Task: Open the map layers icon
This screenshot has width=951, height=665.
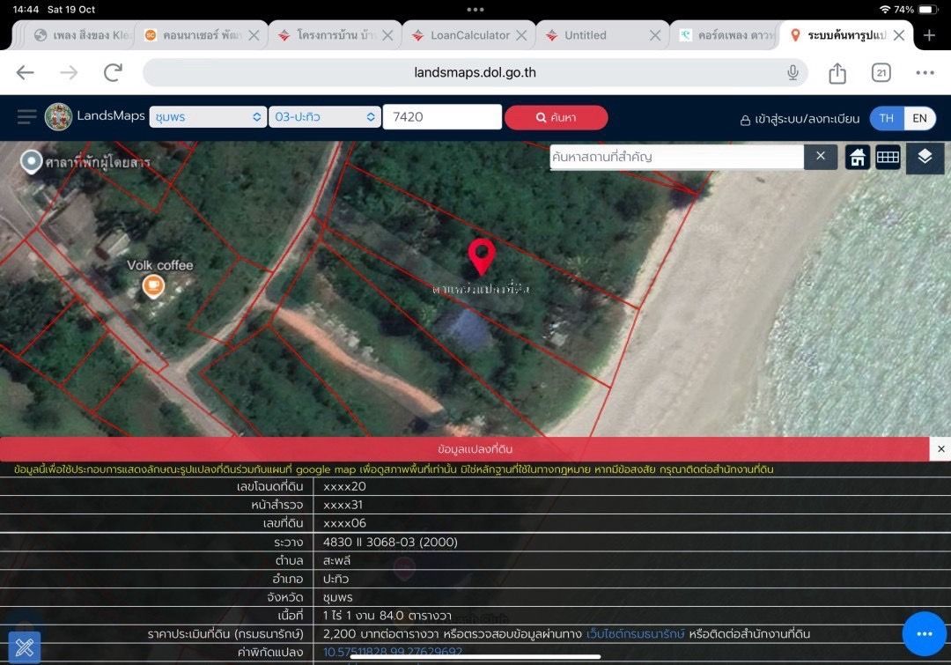Action: pyautogui.click(x=925, y=158)
